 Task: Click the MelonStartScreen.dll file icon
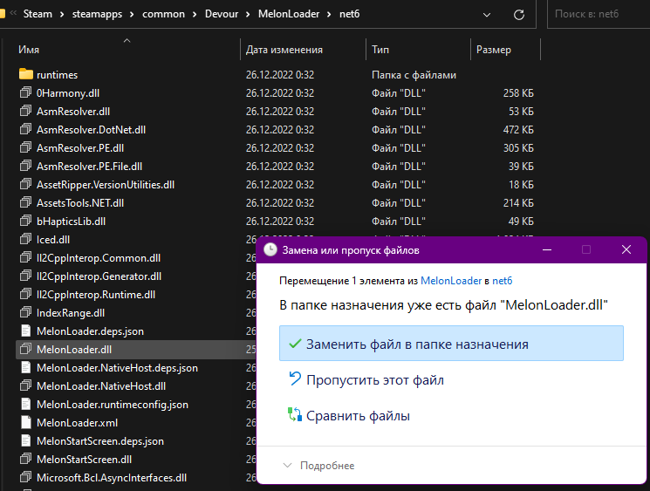point(25,459)
